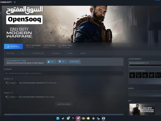Click the '17.7 hours' play time value
Image resolution: width=161 pixels, height=121 pixels.
pos(66,47)
